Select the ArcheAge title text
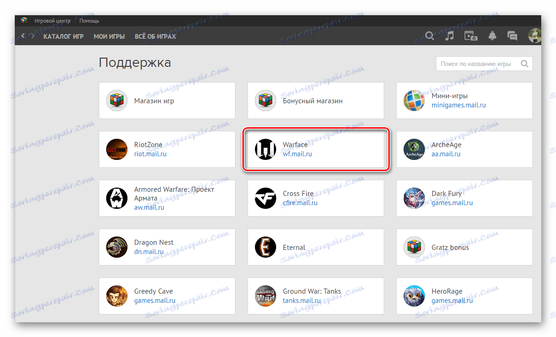556x337 pixels. 447,145
